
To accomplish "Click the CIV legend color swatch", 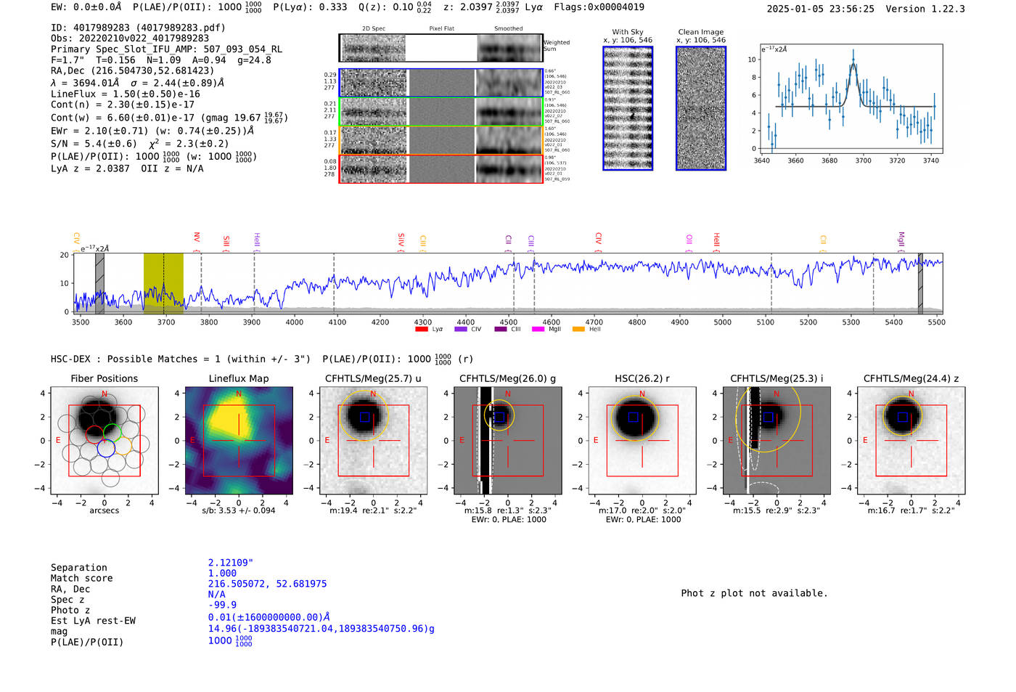I will coord(460,330).
